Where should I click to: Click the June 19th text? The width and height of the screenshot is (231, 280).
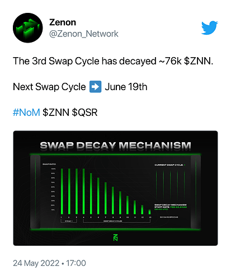[x=126, y=87]
